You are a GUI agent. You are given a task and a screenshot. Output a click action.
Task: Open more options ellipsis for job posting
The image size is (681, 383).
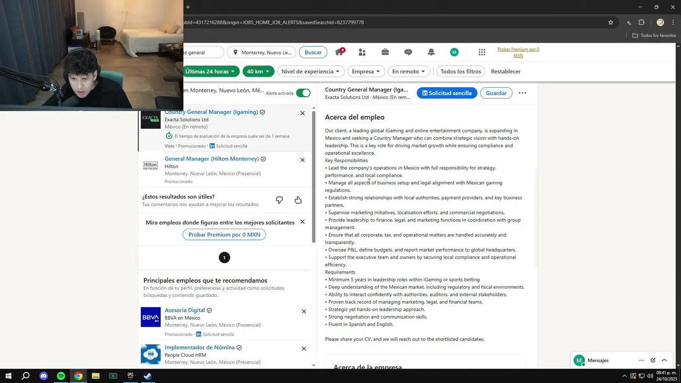522,93
